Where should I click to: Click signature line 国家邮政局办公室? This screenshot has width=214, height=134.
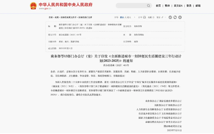pyautogui.click(x=173, y=126)
